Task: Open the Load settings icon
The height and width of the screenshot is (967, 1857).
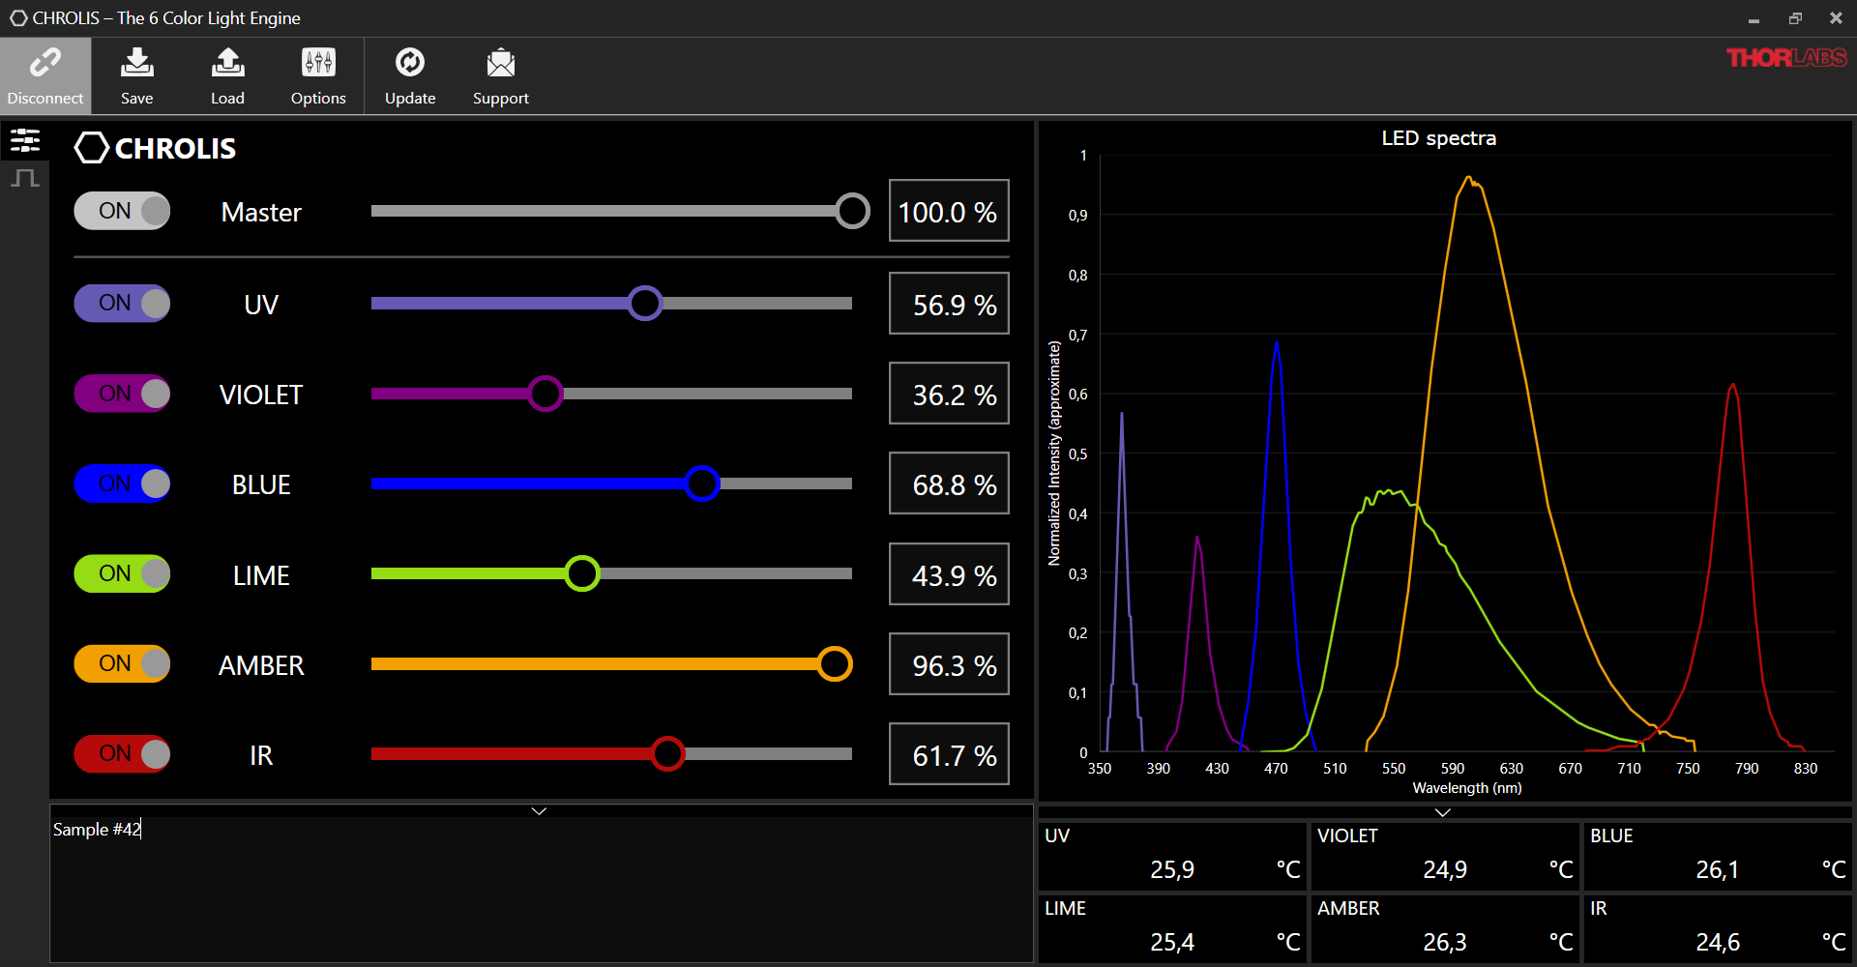Action: point(227,64)
